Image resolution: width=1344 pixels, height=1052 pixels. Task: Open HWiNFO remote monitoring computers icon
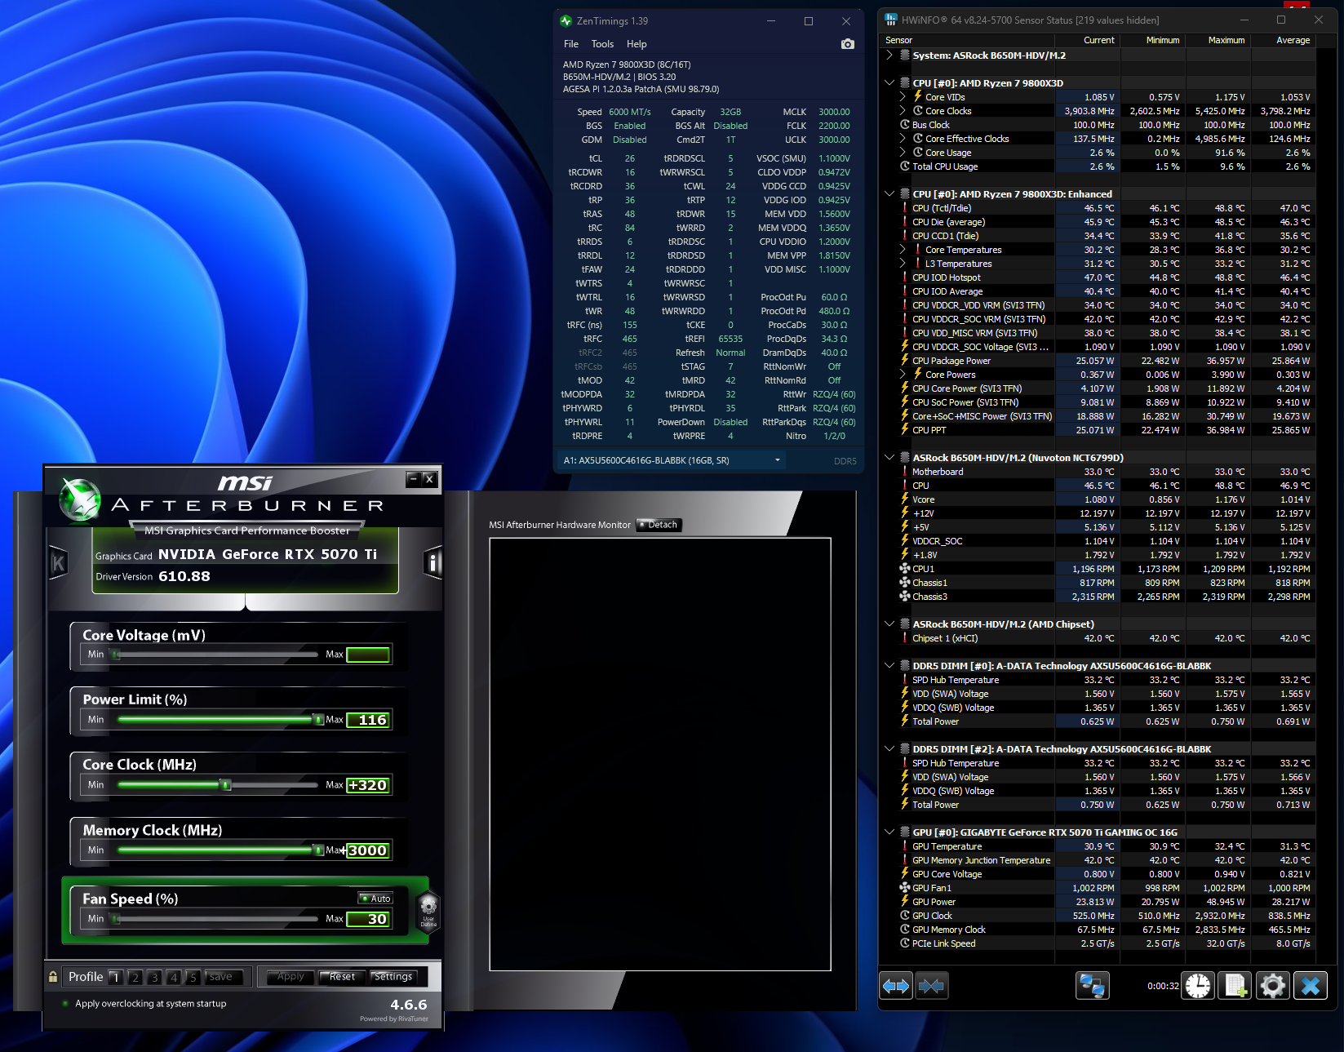1092,986
